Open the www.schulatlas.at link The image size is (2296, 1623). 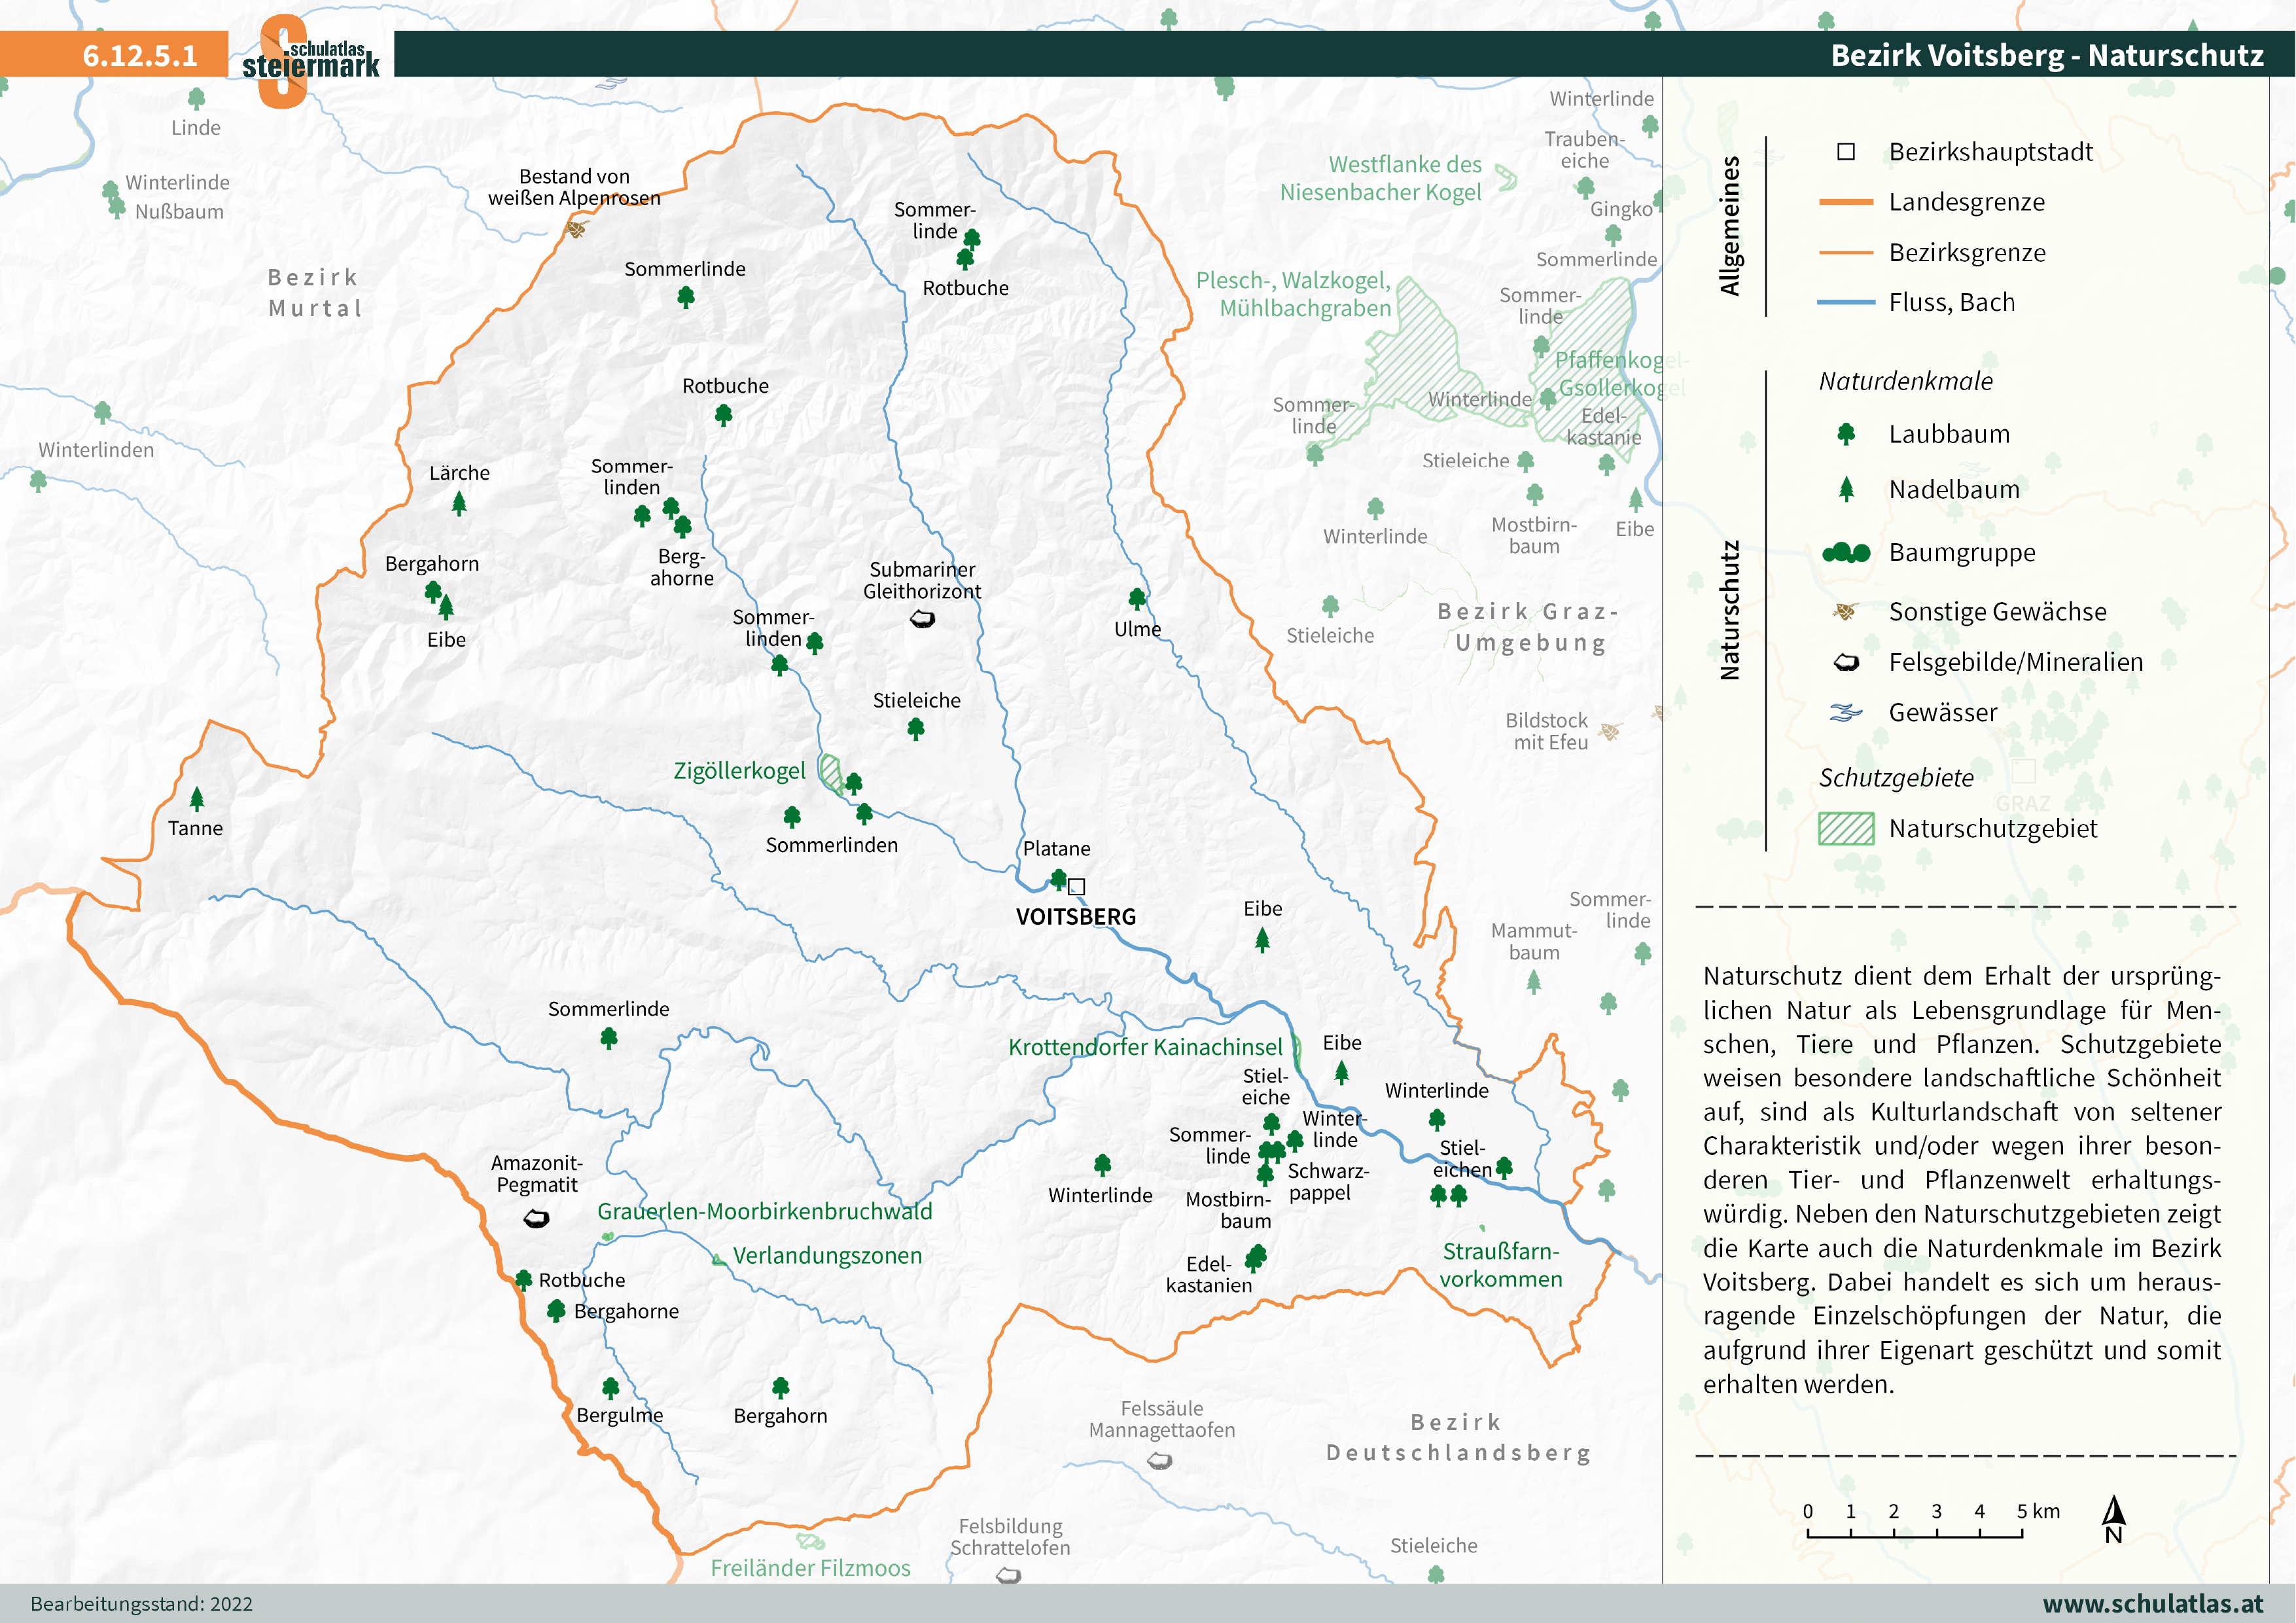(2152, 1603)
